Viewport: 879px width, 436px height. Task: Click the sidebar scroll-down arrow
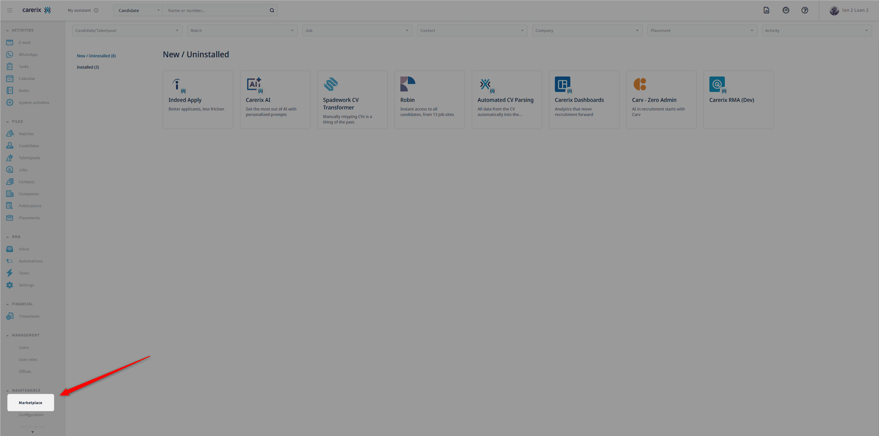(33, 432)
